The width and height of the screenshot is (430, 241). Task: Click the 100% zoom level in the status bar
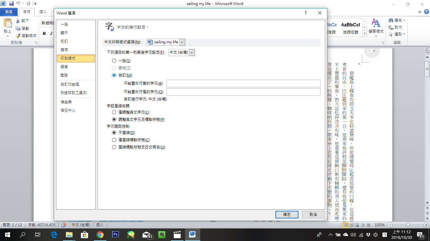coord(380,225)
